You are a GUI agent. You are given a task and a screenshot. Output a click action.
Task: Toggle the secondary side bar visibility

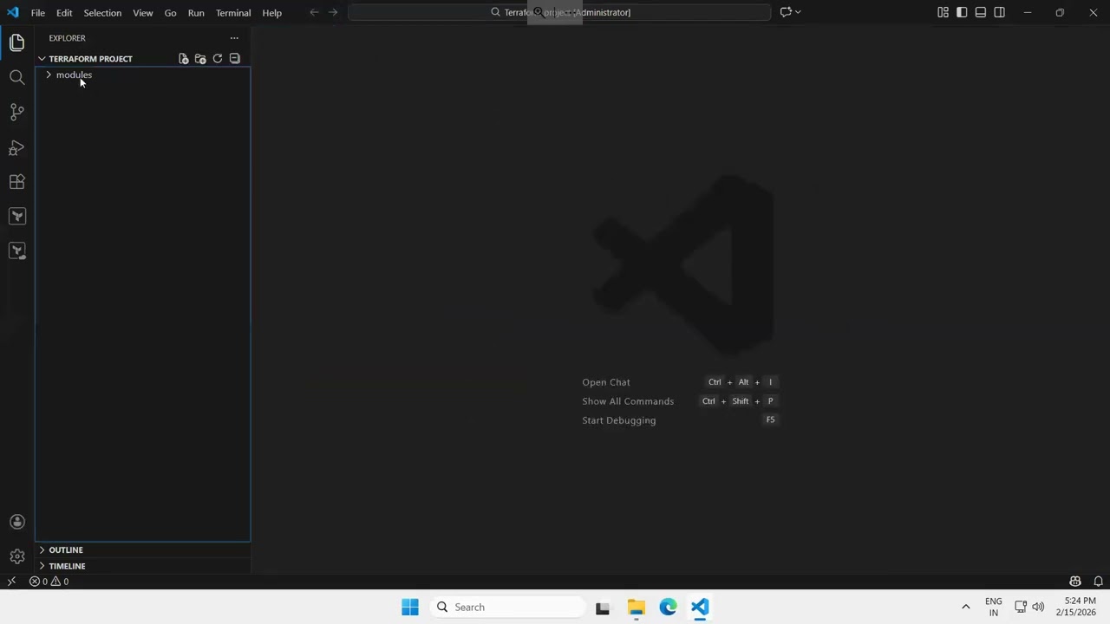click(1000, 12)
